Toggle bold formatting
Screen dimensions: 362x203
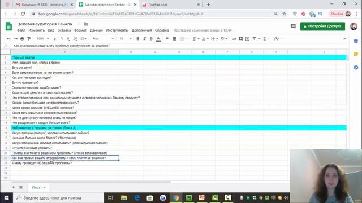pyautogui.click(x=138, y=39)
